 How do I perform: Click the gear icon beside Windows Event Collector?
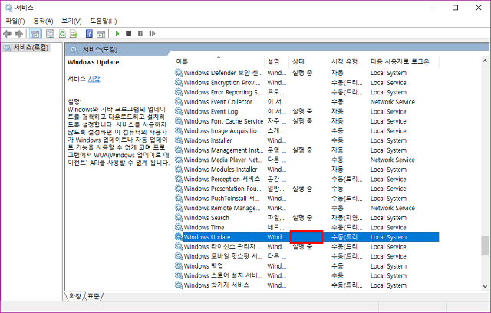[x=179, y=102]
